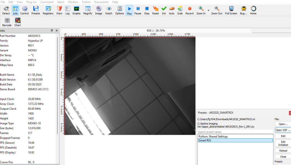Expand the Zoom In dropdown arrow
Image resolution: width=291 pixels, height=165 pixels.
pos(208,11)
